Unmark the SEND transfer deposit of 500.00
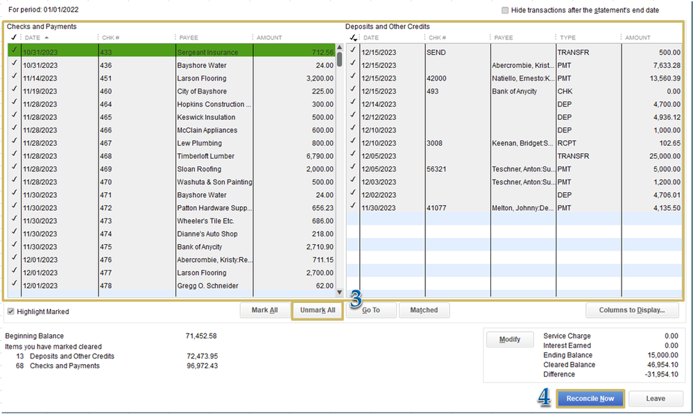Viewport: 693px width, 414px height. tap(352, 51)
